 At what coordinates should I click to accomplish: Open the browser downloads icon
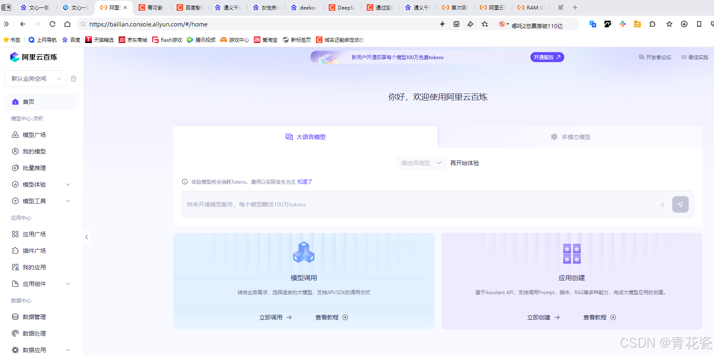coord(684,24)
